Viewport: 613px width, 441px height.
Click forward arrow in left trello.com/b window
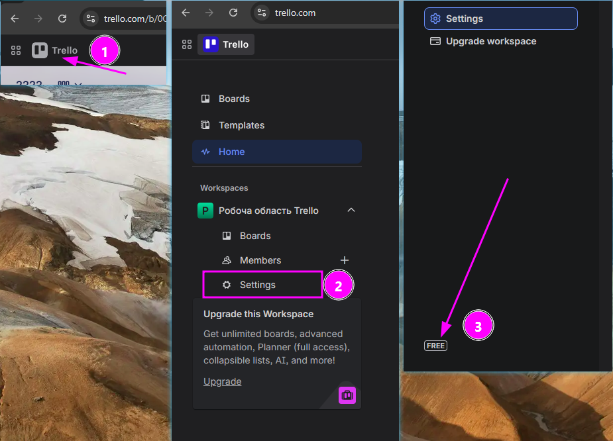pyautogui.click(x=38, y=19)
